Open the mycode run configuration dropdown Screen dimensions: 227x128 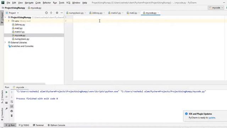216,8
